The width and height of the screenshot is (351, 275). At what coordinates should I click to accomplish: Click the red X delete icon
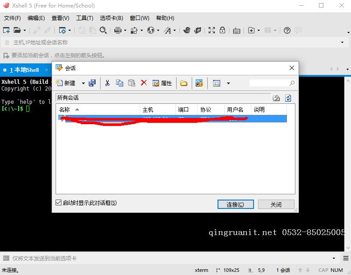tap(144, 83)
